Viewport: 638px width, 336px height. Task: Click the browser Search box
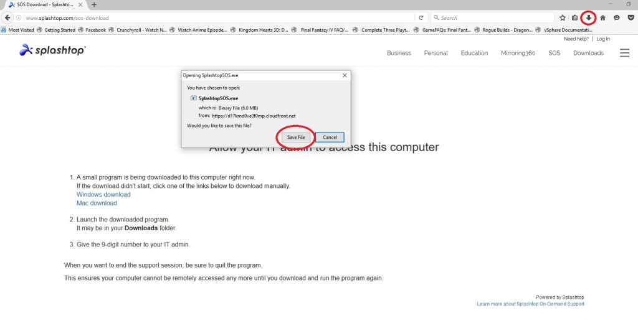pyautogui.click(x=492, y=18)
